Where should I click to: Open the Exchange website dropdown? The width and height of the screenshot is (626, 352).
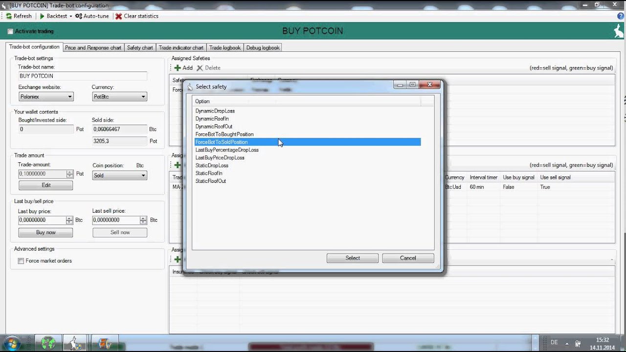46,97
